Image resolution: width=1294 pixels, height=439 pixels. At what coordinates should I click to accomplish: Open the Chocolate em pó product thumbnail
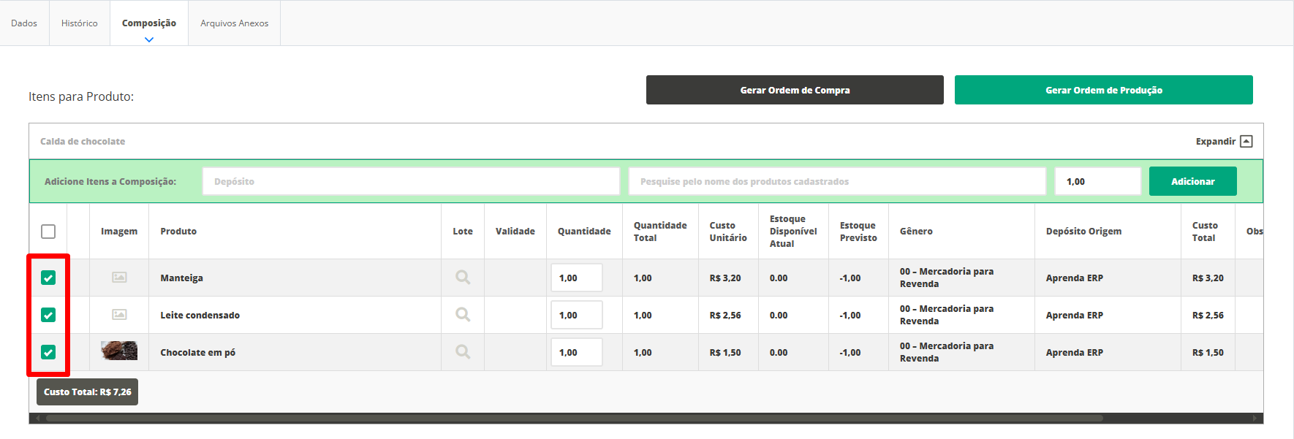pyautogui.click(x=119, y=351)
